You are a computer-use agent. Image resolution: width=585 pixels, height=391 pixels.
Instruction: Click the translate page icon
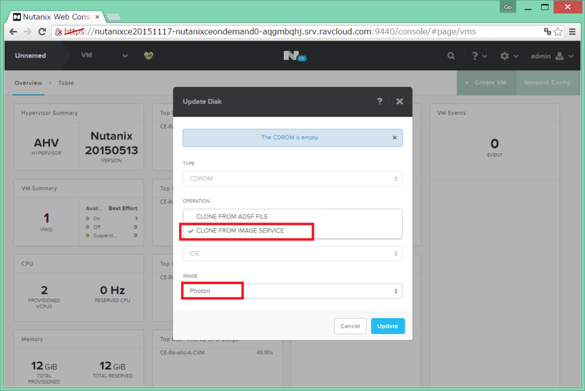tap(547, 32)
